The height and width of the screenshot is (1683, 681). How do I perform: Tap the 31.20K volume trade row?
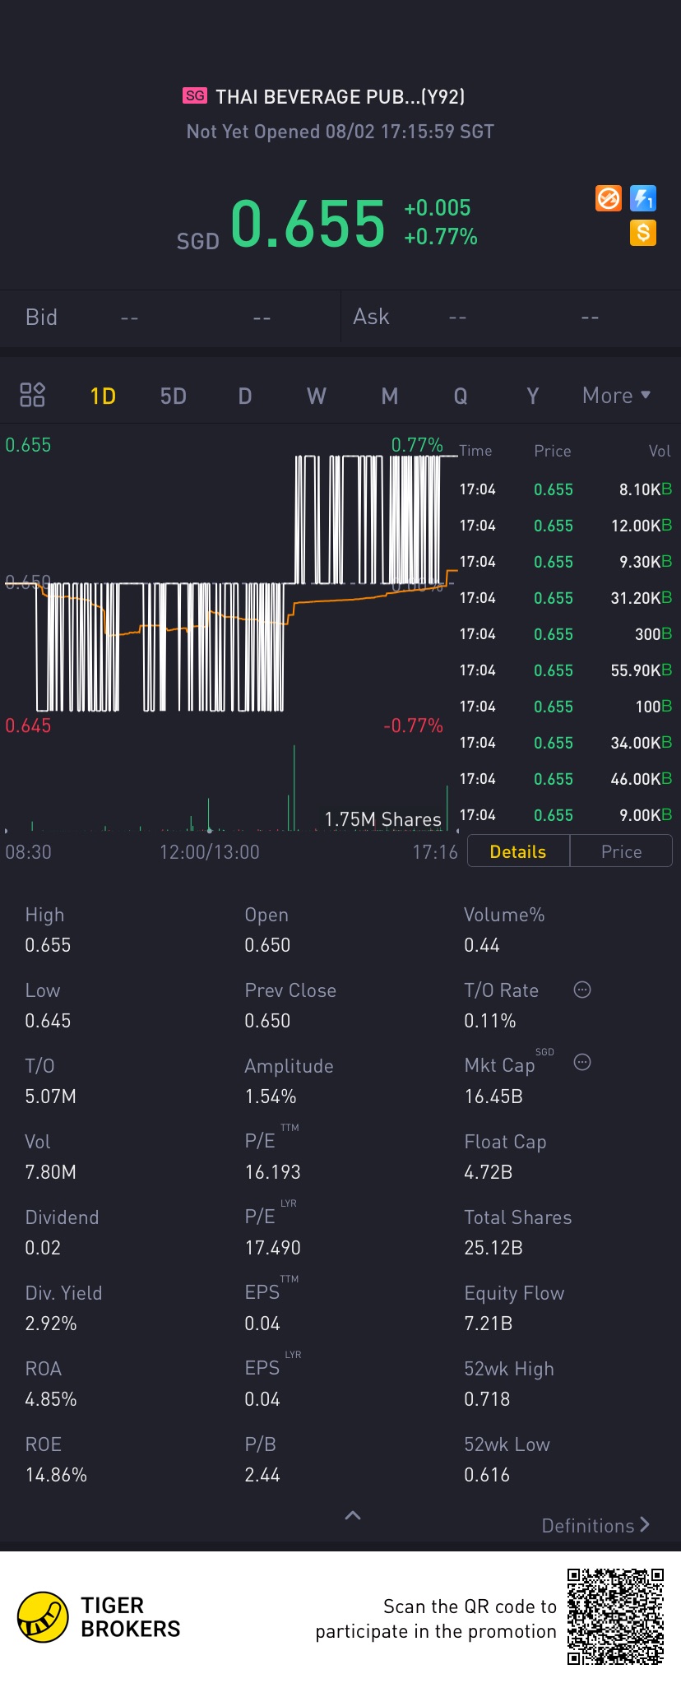point(565,598)
